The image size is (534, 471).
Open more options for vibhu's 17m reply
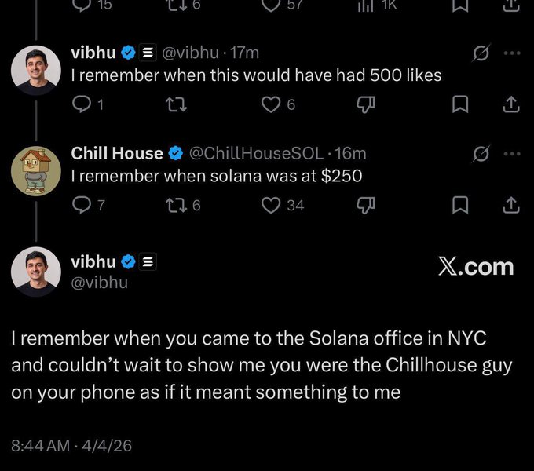pyautogui.click(x=512, y=53)
